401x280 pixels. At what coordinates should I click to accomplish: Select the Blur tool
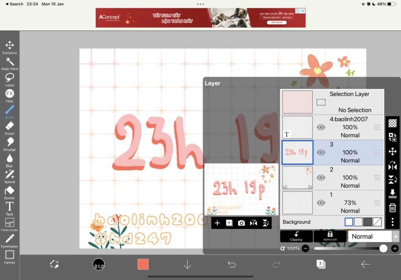click(x=9, y=160)
